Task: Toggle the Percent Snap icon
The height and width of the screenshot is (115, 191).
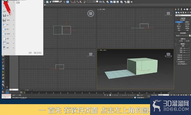Action: [78, 2]
